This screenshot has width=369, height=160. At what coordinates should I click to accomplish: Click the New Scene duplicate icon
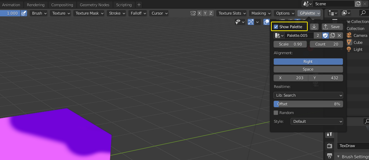(x=358, y=4)
